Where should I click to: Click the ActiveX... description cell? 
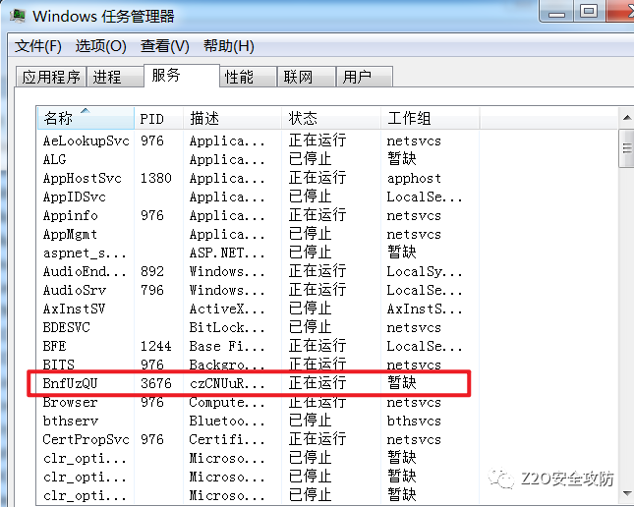pos(227,309)
